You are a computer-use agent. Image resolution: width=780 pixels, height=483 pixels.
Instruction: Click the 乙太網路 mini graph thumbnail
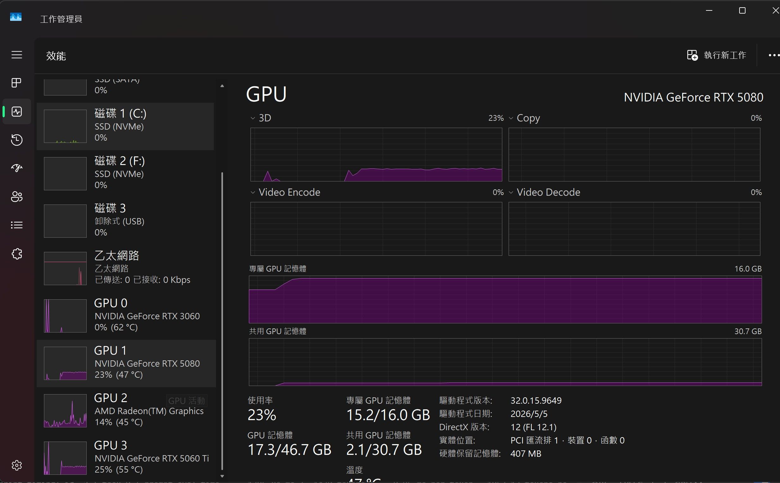coord(65,268)
